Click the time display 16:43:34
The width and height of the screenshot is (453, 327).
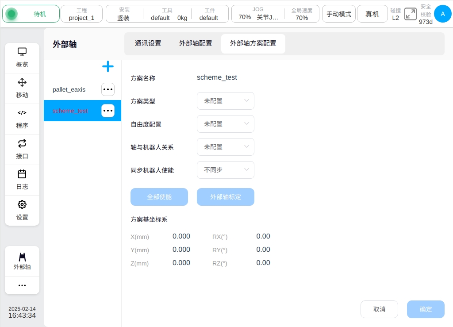[x=22, y=315]
